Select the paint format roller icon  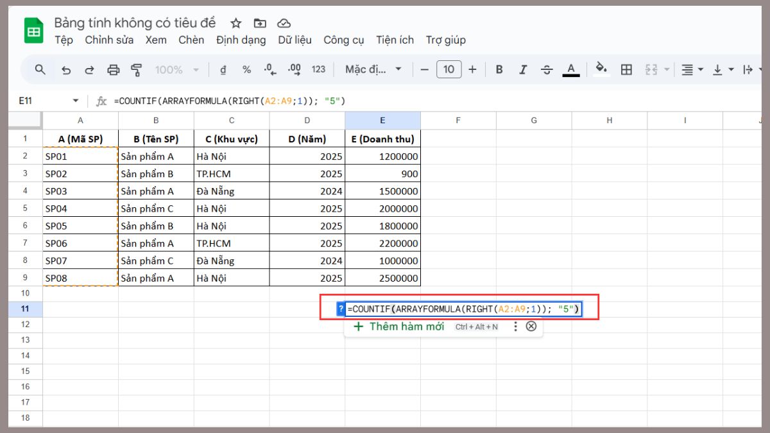pos(136,70)
